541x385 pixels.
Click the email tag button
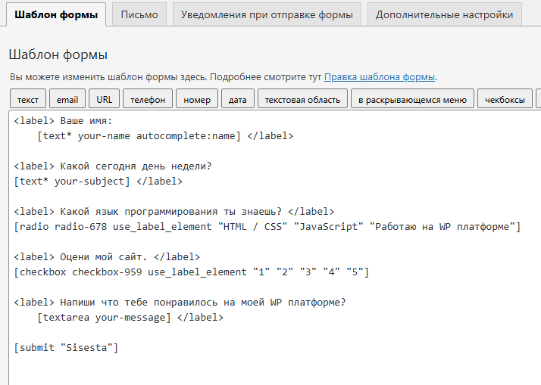click(67, 99)
